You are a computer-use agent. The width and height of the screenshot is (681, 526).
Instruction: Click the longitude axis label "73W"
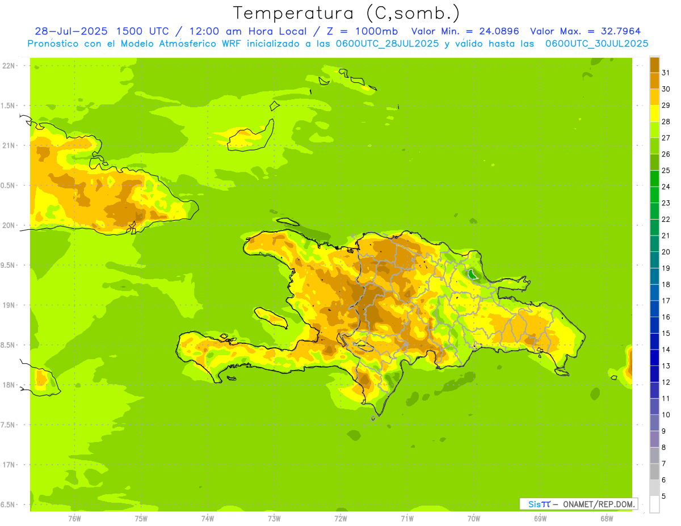click(274, 518)
